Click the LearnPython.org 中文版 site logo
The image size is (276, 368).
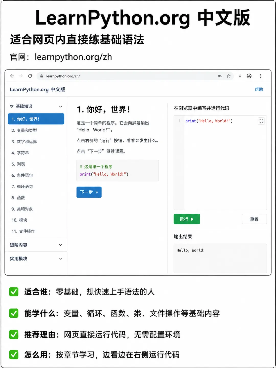point(38,89)
